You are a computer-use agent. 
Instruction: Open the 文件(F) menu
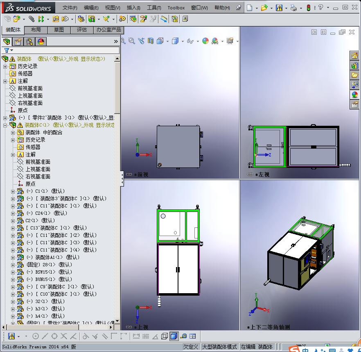[70, 8]
